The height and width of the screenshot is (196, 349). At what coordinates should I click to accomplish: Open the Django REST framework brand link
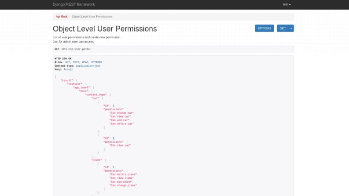point(73,4)
